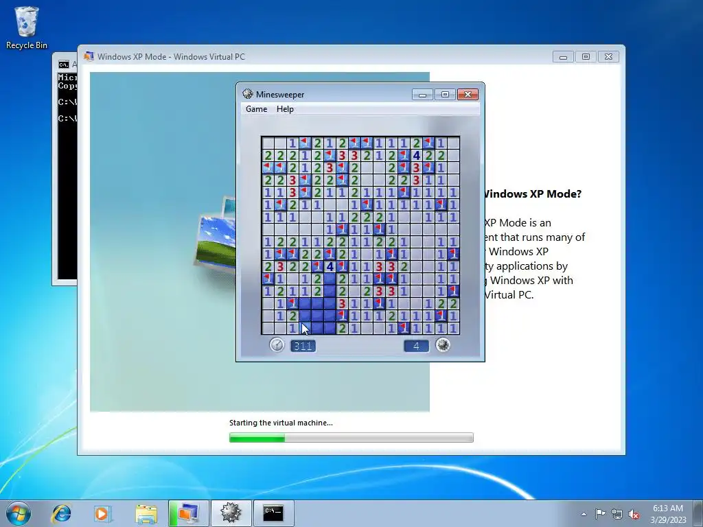Viewport: 703px width, 527px height.
Task: Show hidden tray icons arrow
Action: [x=584, y=514]
